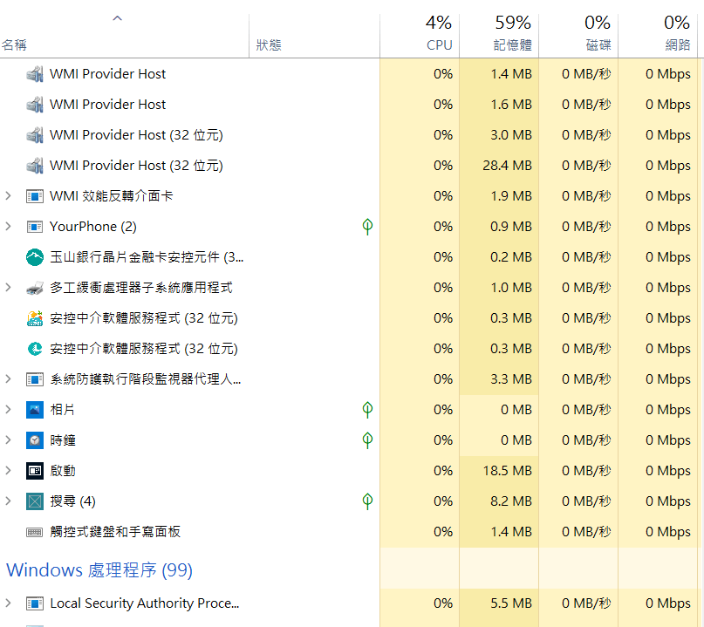The width and height of the screenshot is (704, 627).
Task: Select the 觸控式鍵盤和手寫面板 process name
Action: coord(115,532)
